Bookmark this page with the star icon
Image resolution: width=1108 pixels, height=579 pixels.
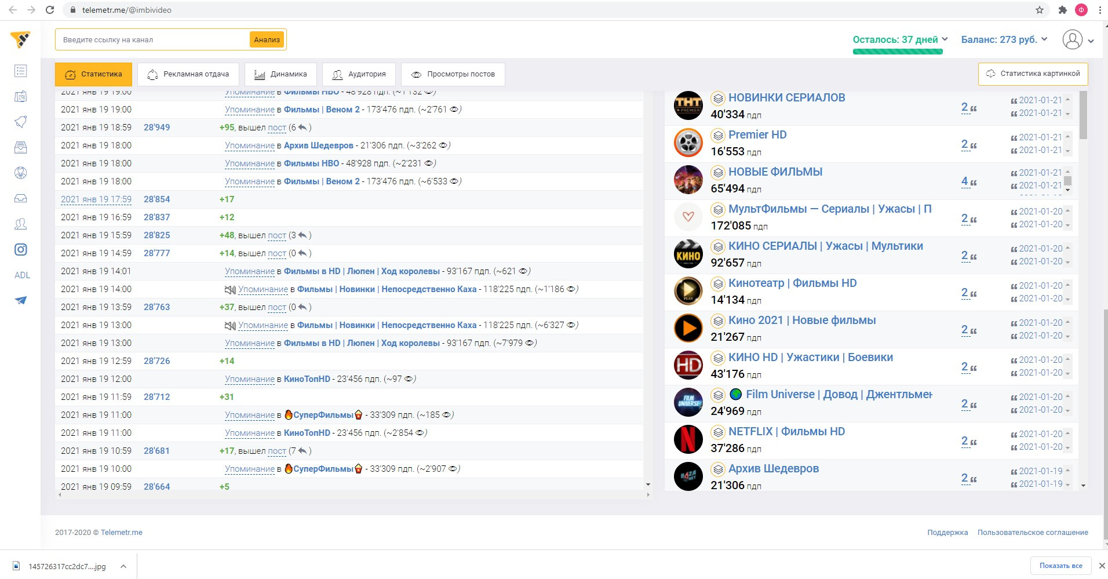pyautogui.click(x=1040, y=10)
